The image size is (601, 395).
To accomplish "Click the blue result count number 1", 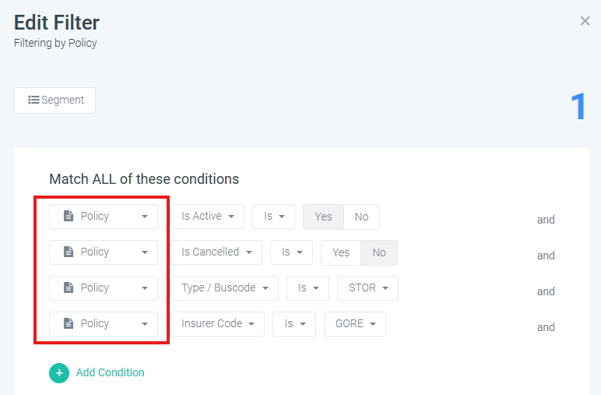I will (x=578, y=106).
